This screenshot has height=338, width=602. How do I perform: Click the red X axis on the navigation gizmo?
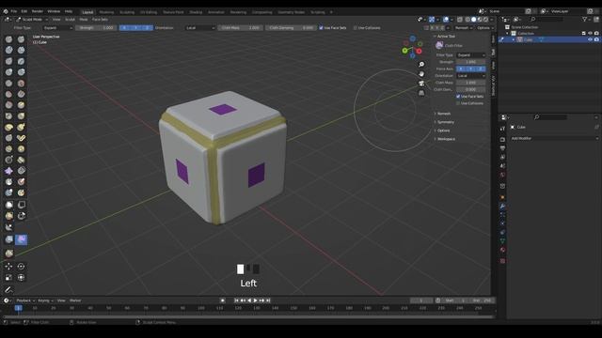tap(419, 51)
